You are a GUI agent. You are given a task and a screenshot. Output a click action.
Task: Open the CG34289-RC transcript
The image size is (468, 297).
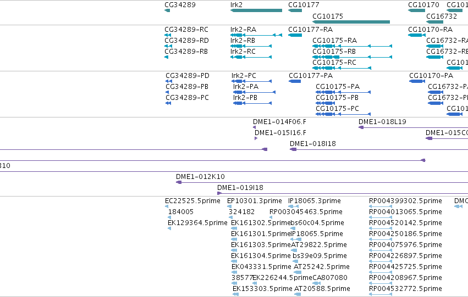click(x=186, y=30)
